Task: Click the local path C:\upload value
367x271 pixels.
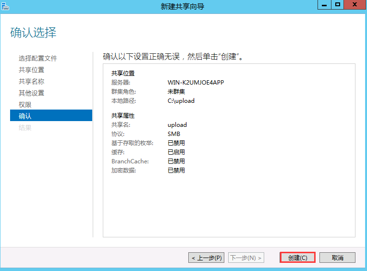Action: [181, 101]
